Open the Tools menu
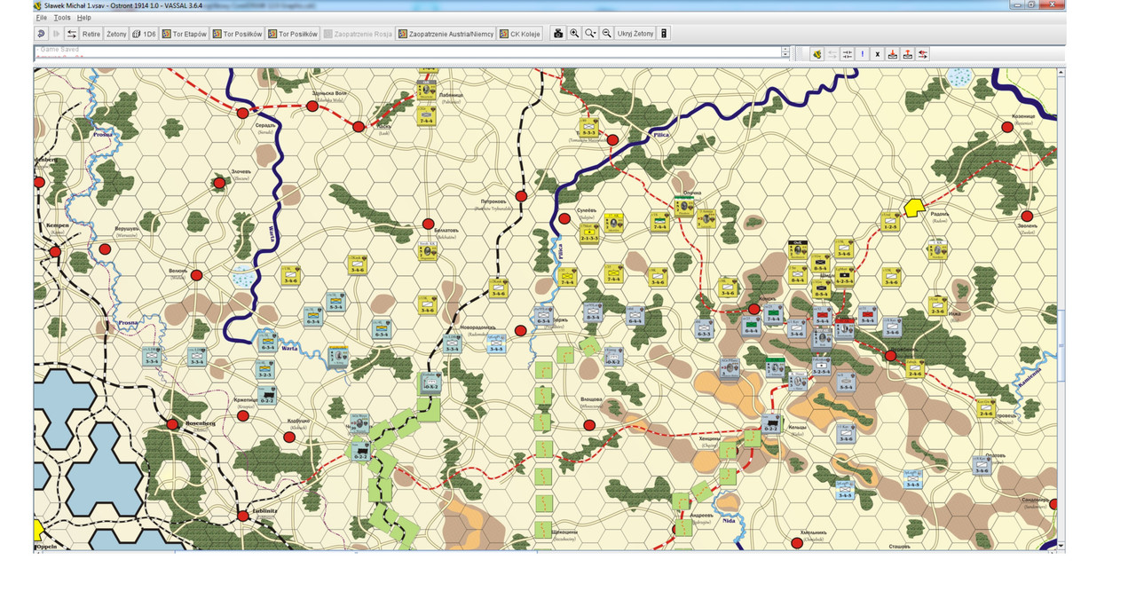The image size is (1136, 615). pyautogui.click(x=62, y=18)
